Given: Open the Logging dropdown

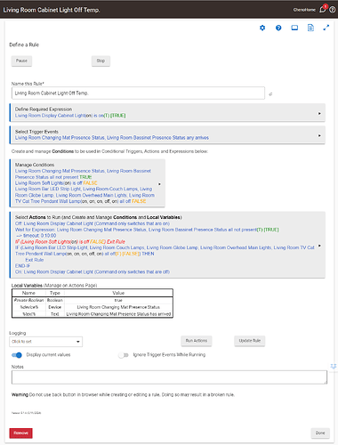Looking at the screenshot, I should 46,342.
